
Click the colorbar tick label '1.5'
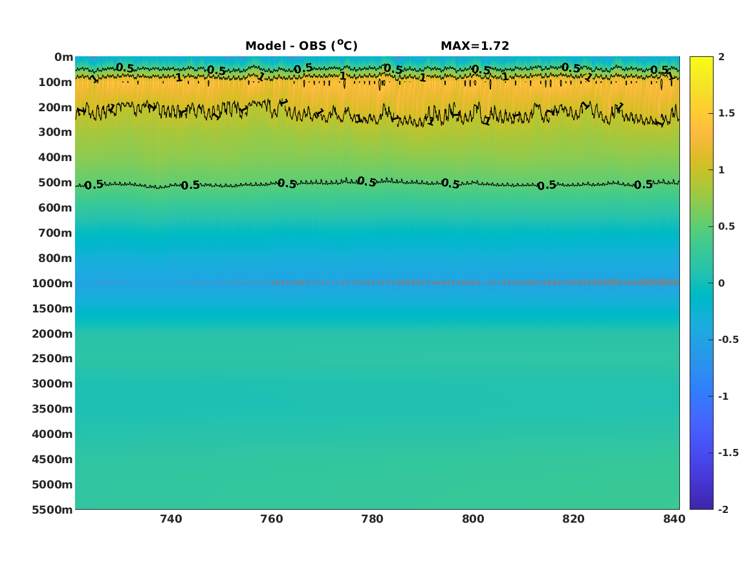pyautogui.click(x=727, y=113)
